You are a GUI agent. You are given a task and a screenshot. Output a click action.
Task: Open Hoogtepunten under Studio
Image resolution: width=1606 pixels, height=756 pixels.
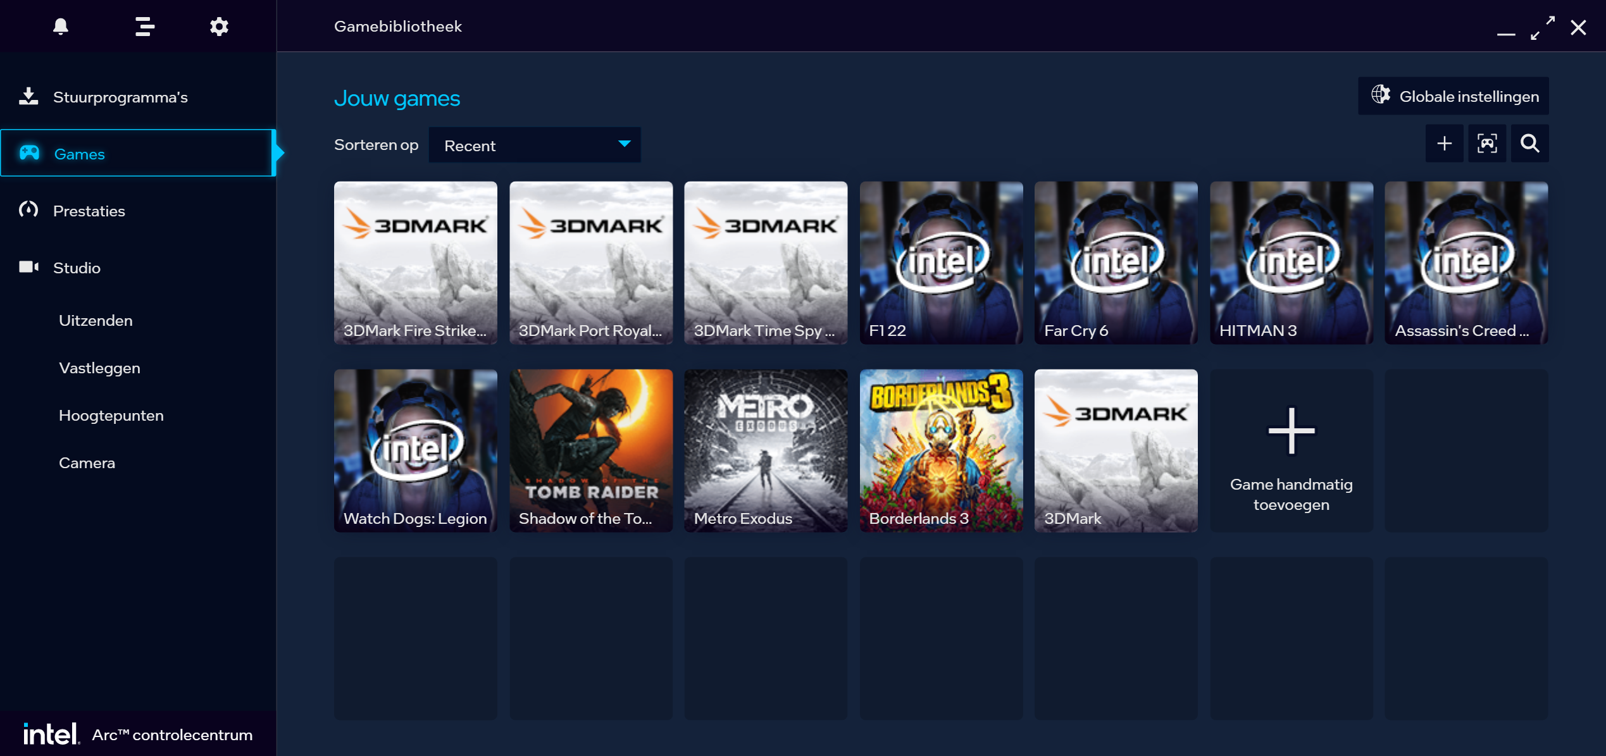click(x=111, y=416)
